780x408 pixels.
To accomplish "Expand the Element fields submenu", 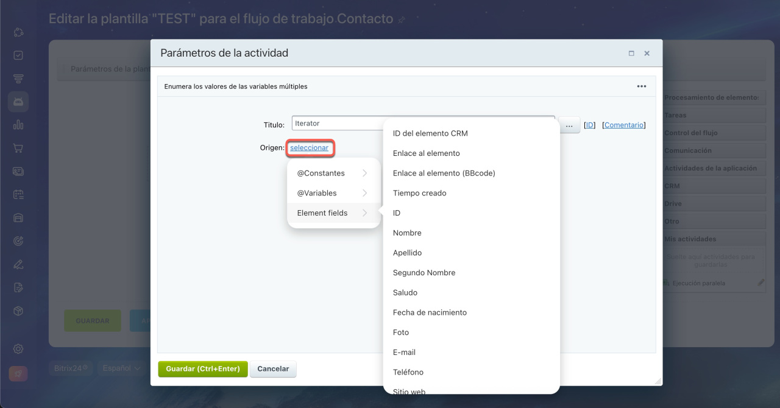I will point(333,213).
